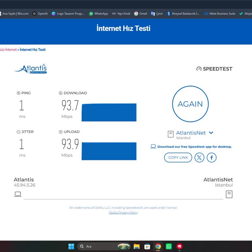This screenshot has width=252, height=252.
Task: Click the server icon under the bottom-right 'AtlantisNet Istanbul' text
Action: click(229, 194)
